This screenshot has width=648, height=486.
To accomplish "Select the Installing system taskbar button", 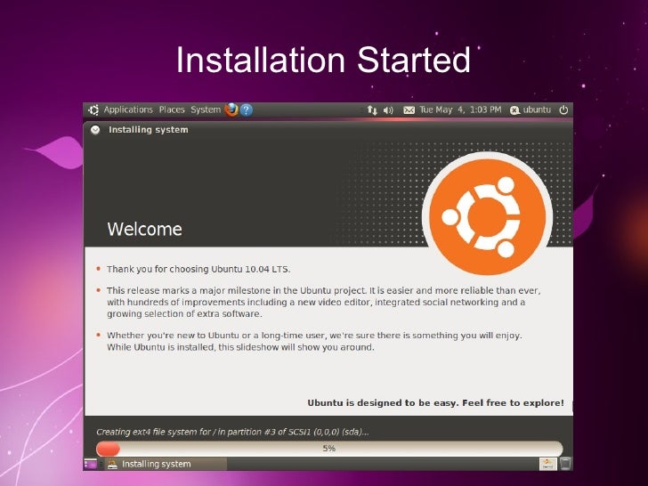I will tap(166, 464).
